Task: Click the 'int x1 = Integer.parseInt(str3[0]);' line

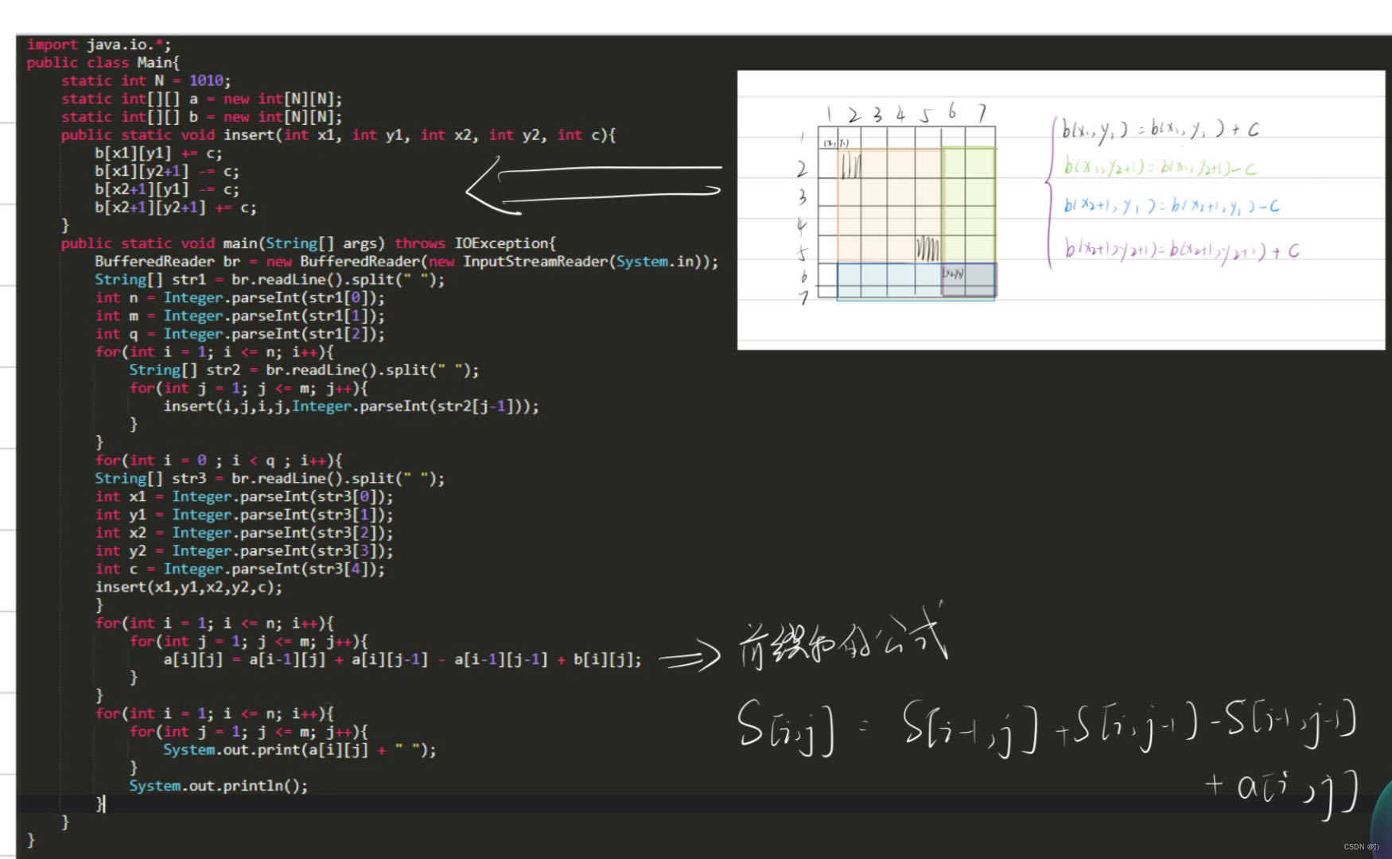Action: 244,496
